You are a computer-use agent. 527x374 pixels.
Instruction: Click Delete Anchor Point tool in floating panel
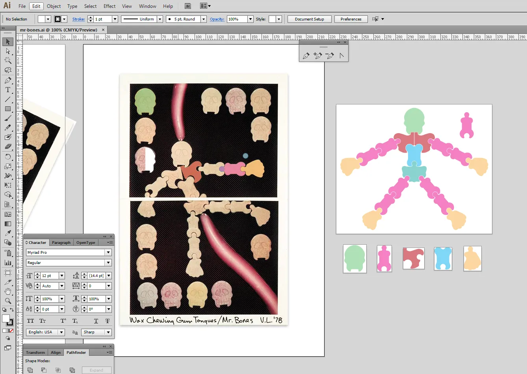[x=330, y=56]
